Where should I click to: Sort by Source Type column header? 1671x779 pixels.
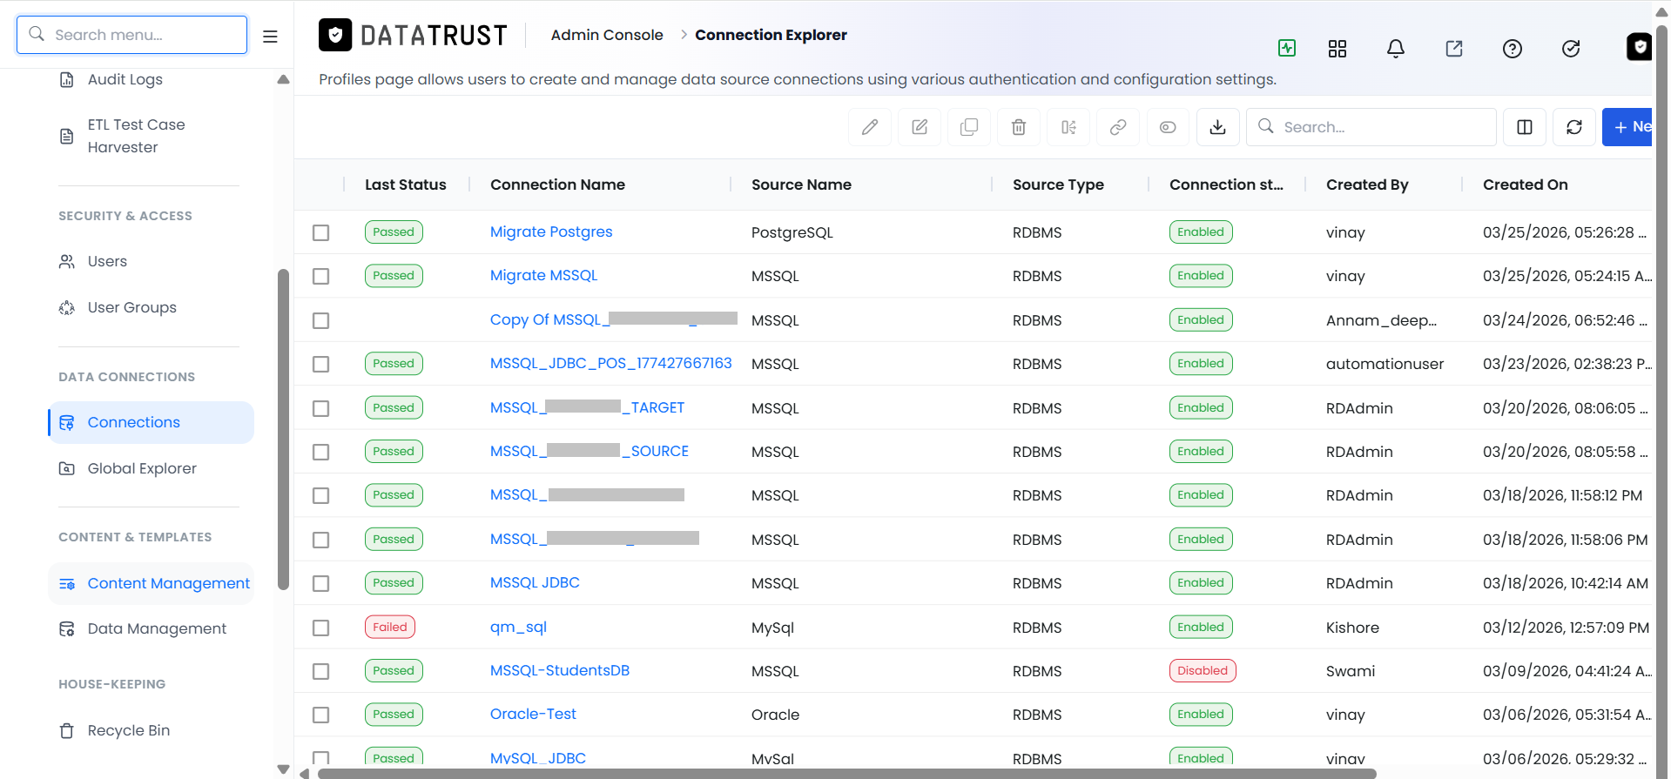pyautogui.click(x=1058, y=185)
